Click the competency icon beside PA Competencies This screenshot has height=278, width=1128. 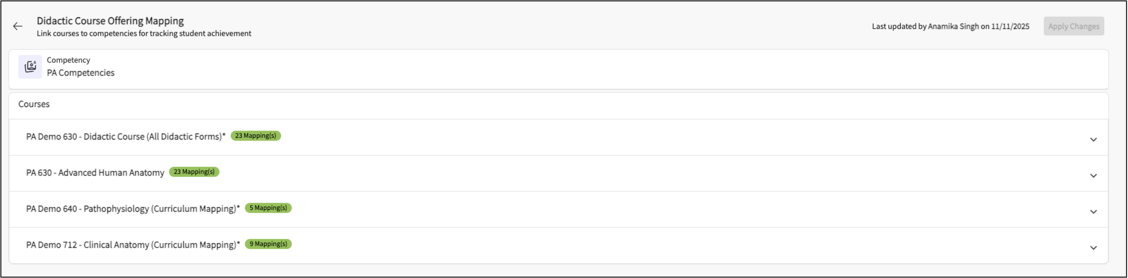[x=30, y=67]
